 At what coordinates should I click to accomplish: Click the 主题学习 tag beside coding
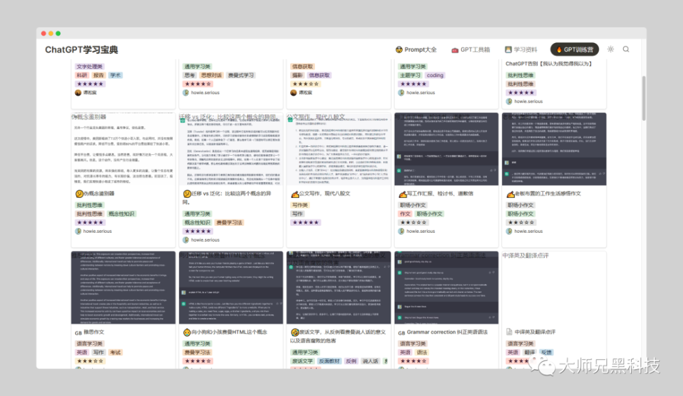pyautogui.click(x=410, y=75)
